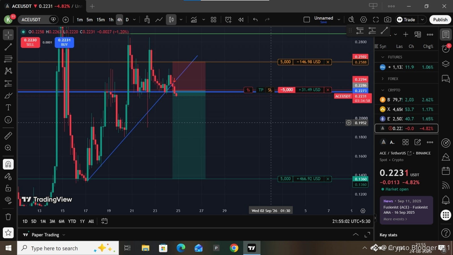Click the Publish button

coord(440,20)
